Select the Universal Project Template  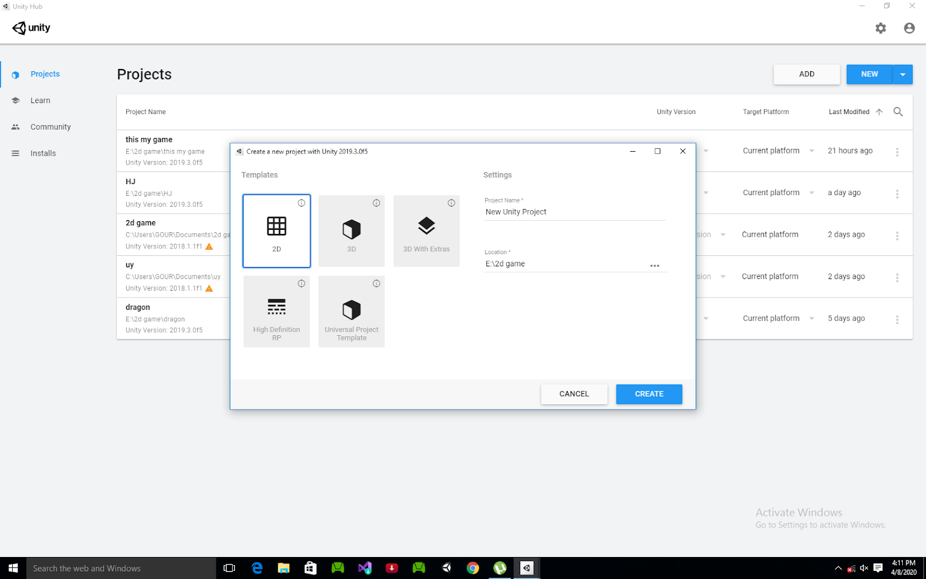[351, 312]
